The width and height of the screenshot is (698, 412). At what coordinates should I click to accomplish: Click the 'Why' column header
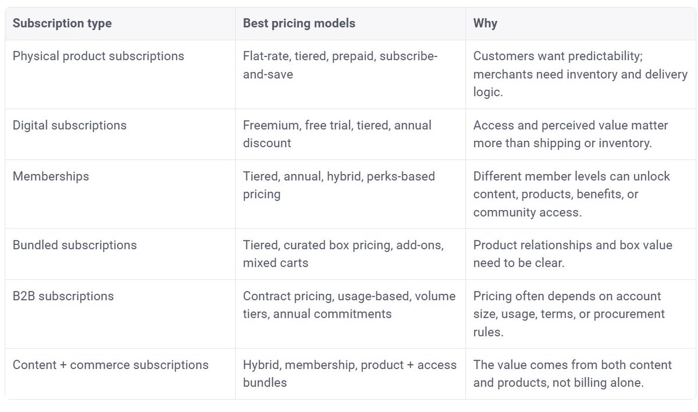click(485, 24)
